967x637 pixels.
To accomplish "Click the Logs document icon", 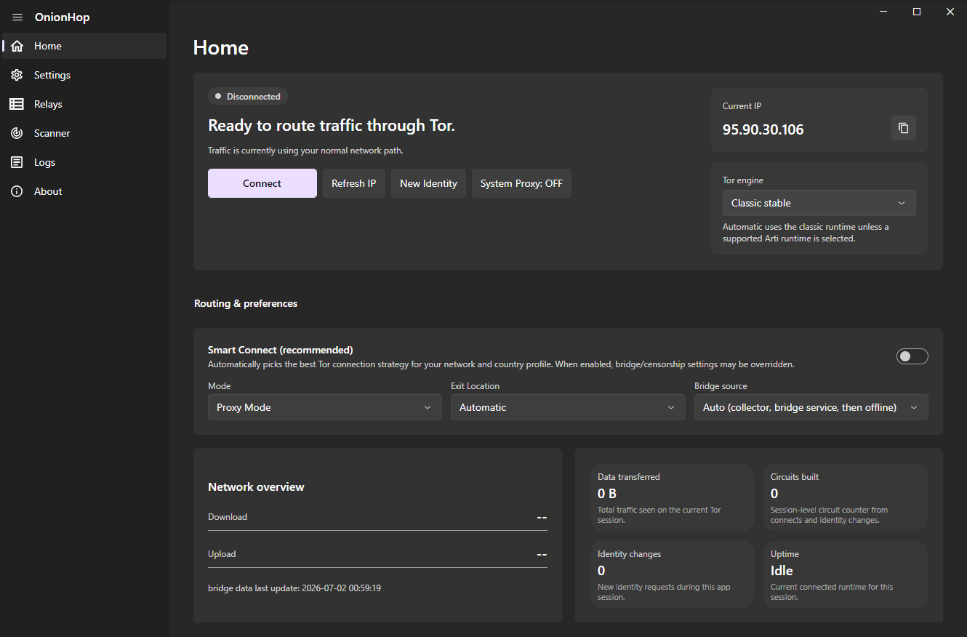I will 17,162.
